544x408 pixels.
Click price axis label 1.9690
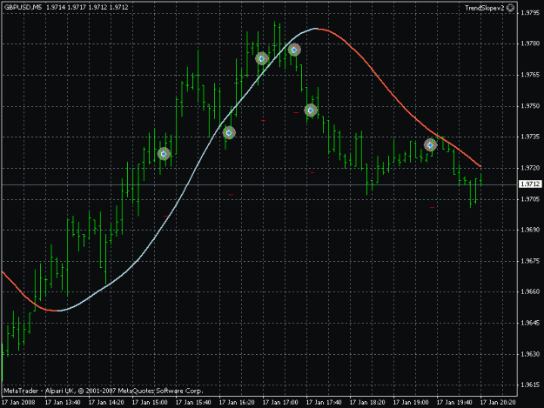(x=530, y=230)
